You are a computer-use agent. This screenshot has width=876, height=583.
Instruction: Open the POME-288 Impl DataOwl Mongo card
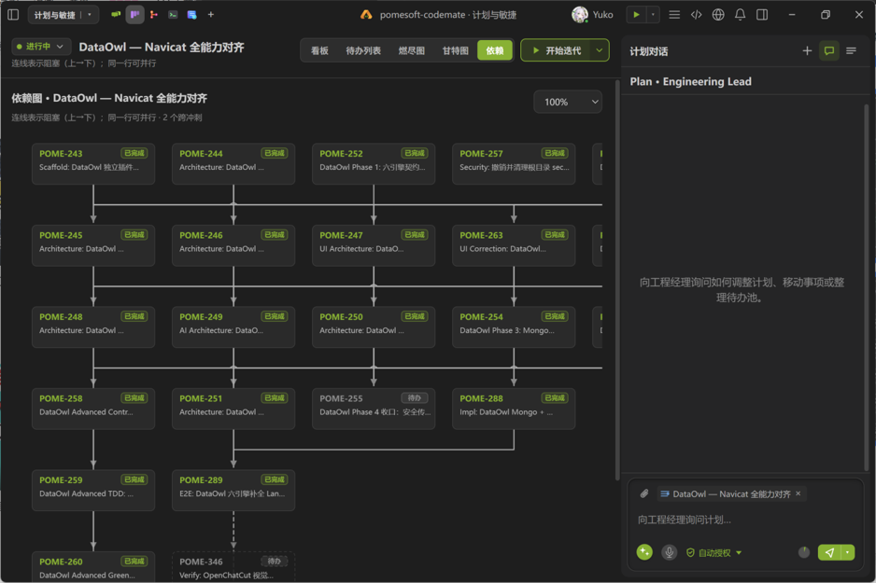(514, 409)
